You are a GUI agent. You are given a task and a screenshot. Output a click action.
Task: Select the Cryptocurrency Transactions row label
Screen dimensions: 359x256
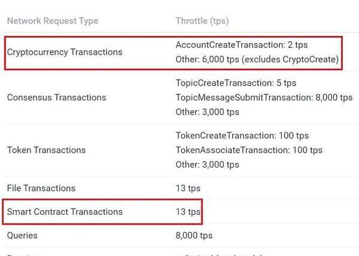tap(65, 52)
